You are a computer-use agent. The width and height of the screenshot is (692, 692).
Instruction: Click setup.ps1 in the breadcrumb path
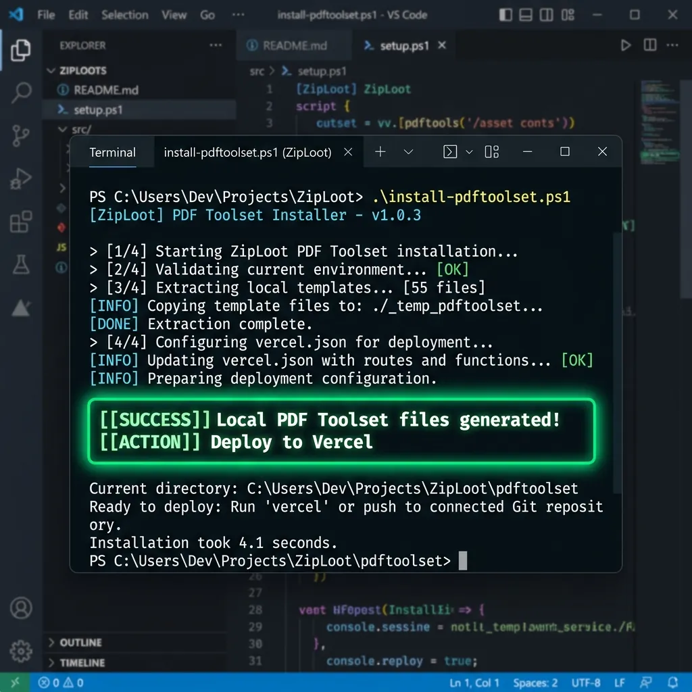click(x=322, y=71)
